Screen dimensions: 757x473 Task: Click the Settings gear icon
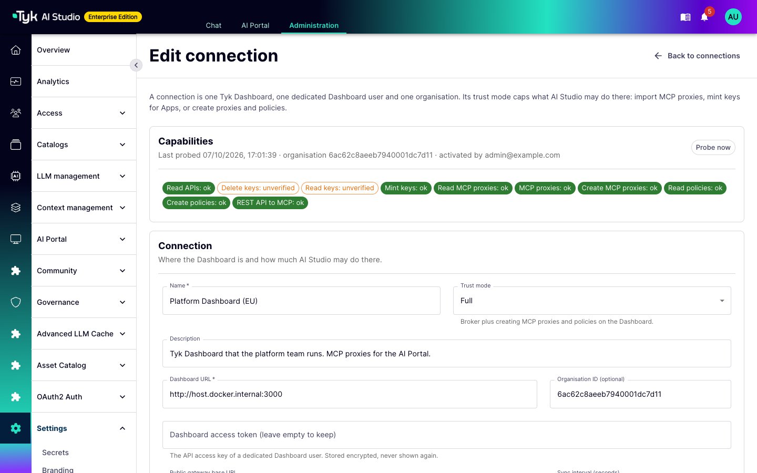[x=16, y=428]
